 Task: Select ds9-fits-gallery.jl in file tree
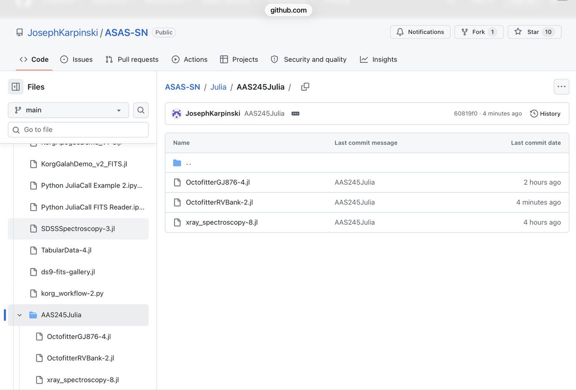coord(78,272)
